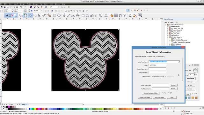Open the Effects menu
204x115 pixels.
[x=29, y=4]
